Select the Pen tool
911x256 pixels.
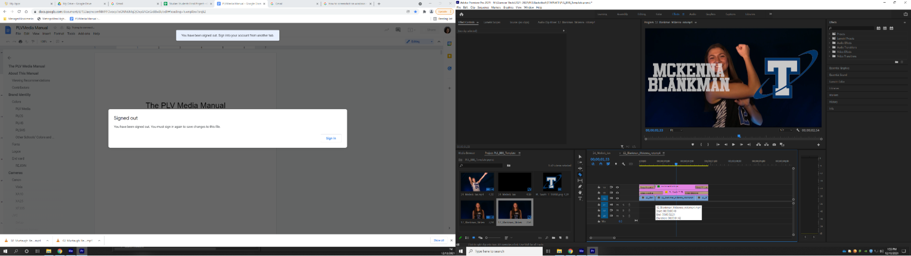pyautogui.click(x=580, y=187)
